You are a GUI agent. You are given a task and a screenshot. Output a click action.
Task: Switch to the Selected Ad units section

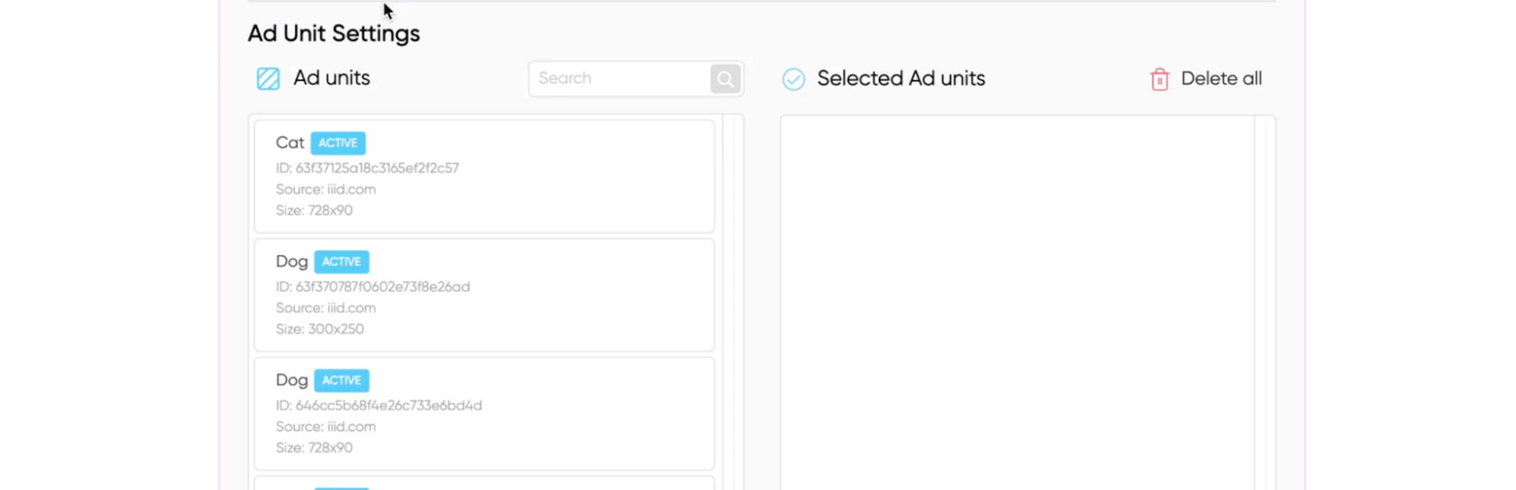click(900, 78)
